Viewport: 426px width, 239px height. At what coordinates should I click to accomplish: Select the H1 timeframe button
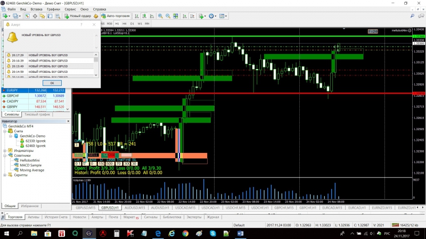coord(117,23)
